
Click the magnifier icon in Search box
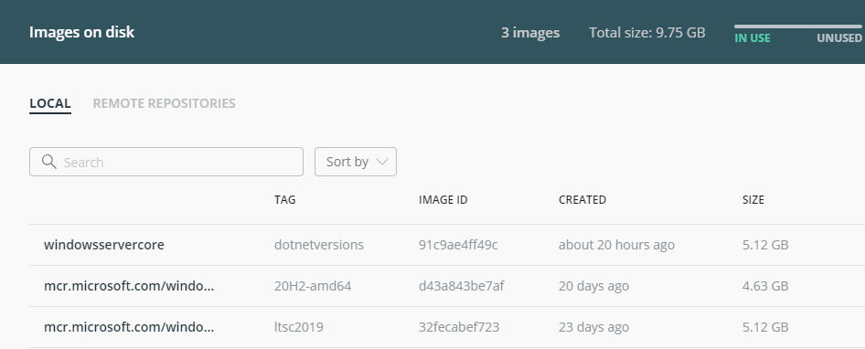point(49,162)
